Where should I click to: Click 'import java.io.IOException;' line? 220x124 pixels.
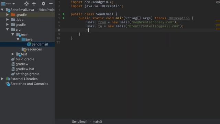tap(97, 6)
